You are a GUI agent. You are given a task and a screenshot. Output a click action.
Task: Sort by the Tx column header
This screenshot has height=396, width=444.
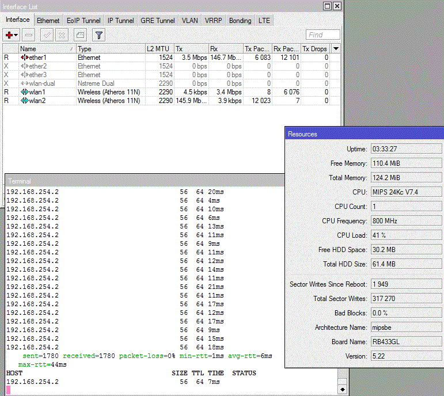[191, 49]
